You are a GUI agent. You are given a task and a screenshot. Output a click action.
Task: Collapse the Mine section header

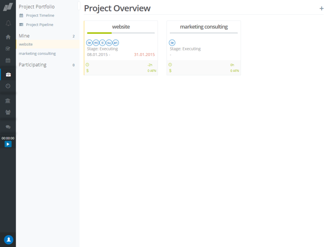[24, 36]
